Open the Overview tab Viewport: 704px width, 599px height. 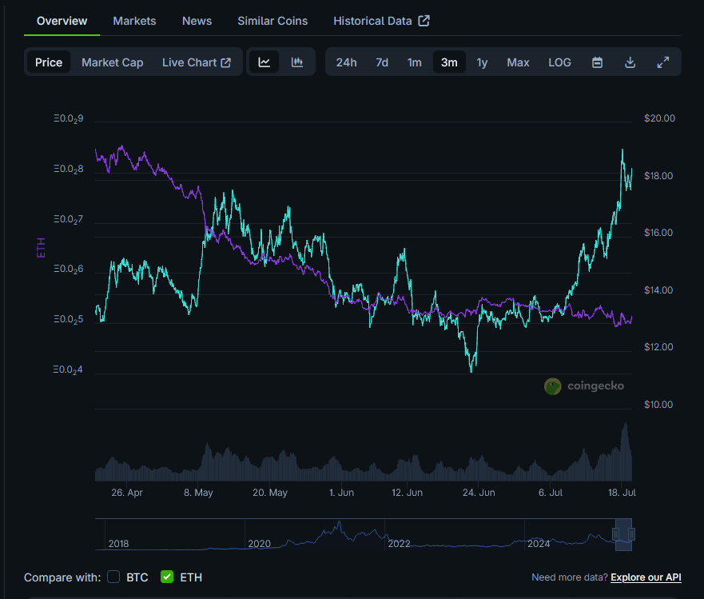(62, 21)
